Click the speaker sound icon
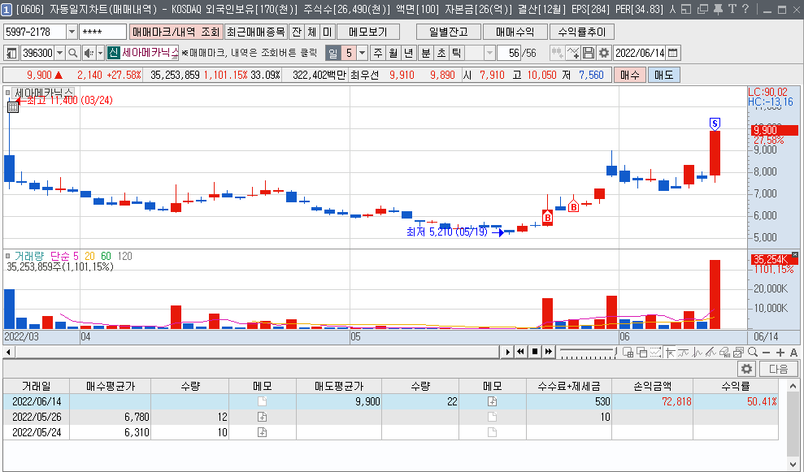 89,53
